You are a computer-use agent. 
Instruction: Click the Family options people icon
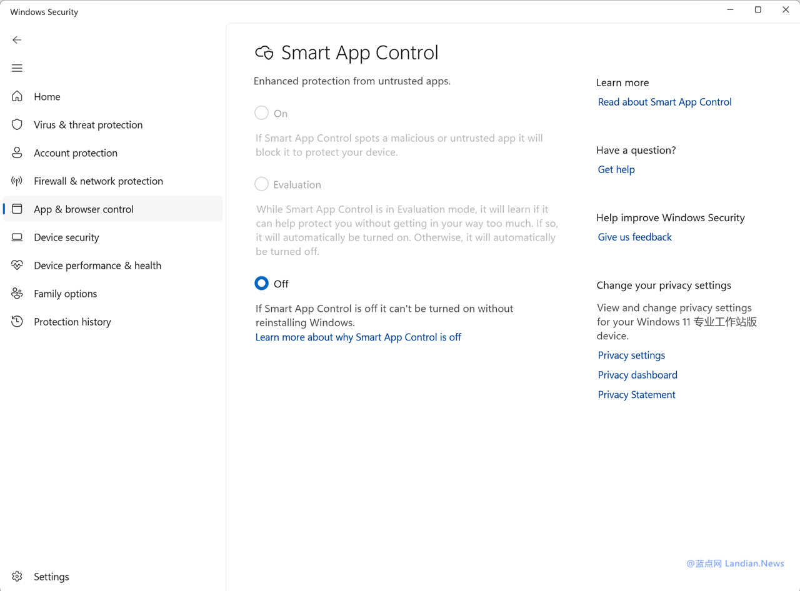[x=17, y=293]
